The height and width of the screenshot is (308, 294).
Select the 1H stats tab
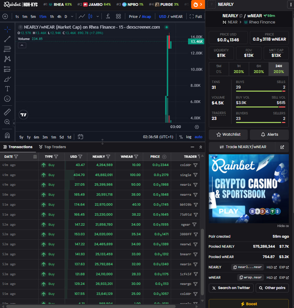239,69
